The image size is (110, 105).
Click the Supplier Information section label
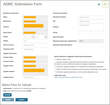point(10,54)
